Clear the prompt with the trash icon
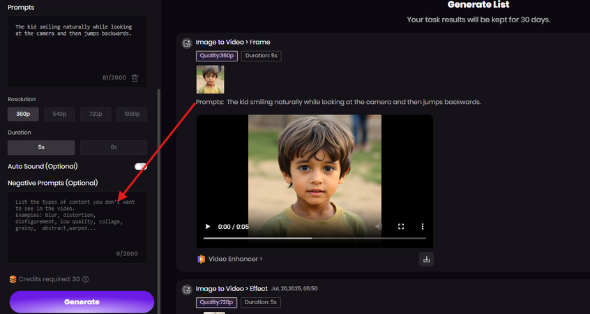This screenshot has width=590, height=314. tap(135, 78)
